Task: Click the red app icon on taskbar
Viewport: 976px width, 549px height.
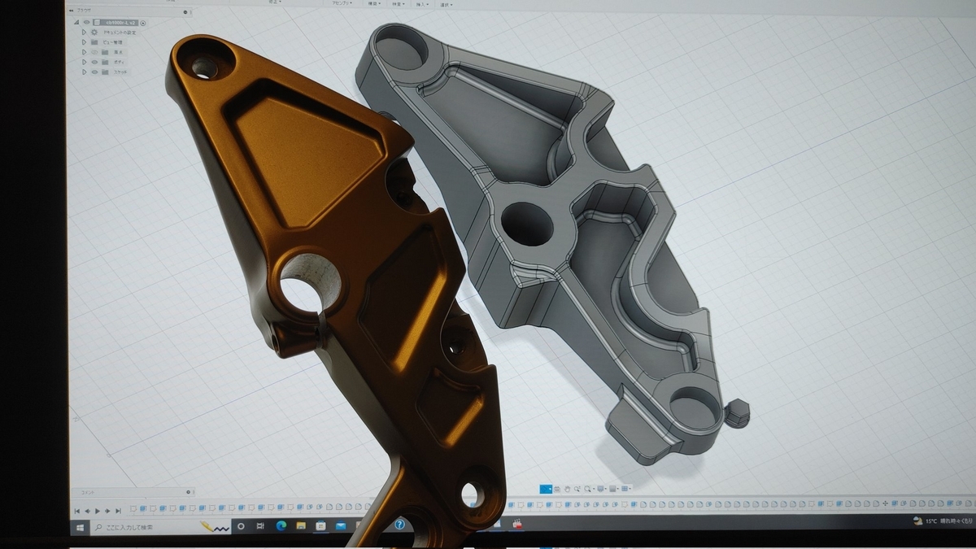Action: [x=516, y=525]
